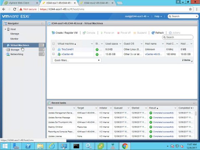Open the Windows Start button
This screenshot has width=200, height=150.
pyautogui.click(x=5, y=146)
